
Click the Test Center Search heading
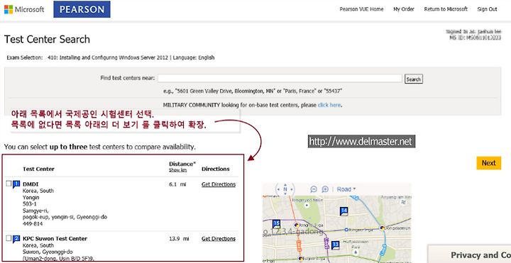point(47,40)
